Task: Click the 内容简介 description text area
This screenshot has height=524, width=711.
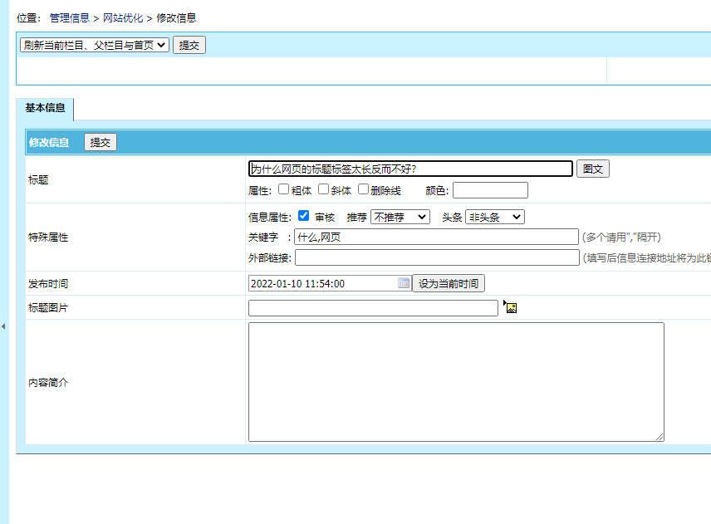Action: click(455, 382)
